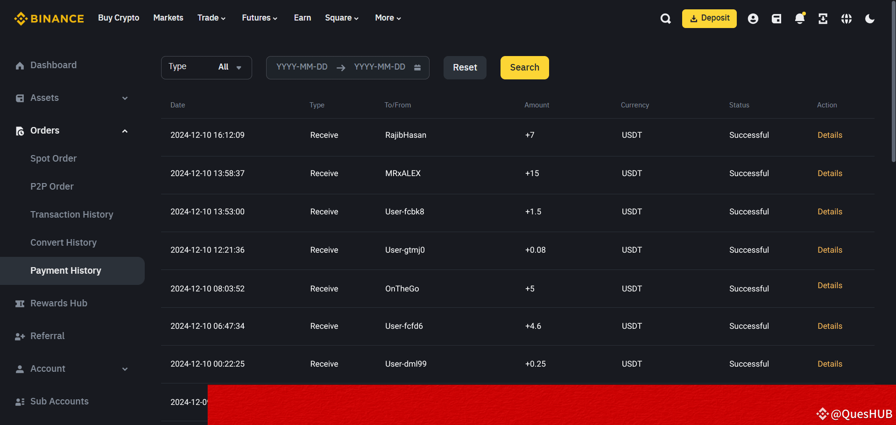Open the date range calendar icon

(x=417, y=67)
